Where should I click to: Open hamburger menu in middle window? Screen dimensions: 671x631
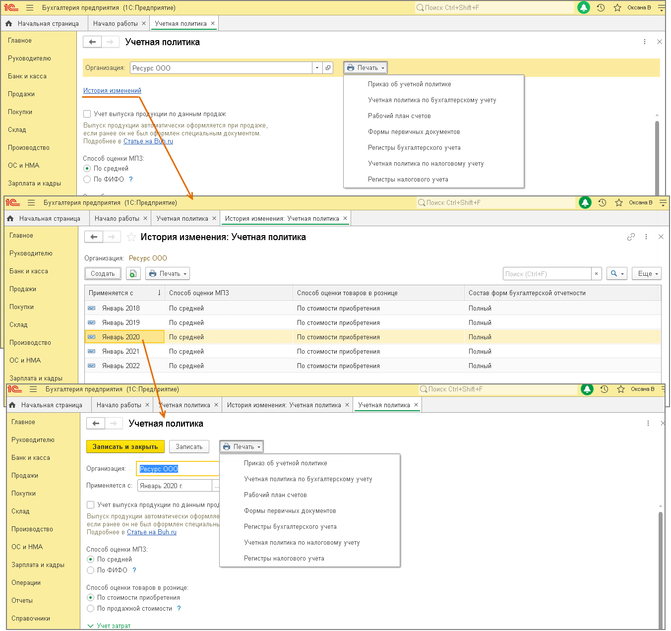pyautogui.click(x=31, y=202)
